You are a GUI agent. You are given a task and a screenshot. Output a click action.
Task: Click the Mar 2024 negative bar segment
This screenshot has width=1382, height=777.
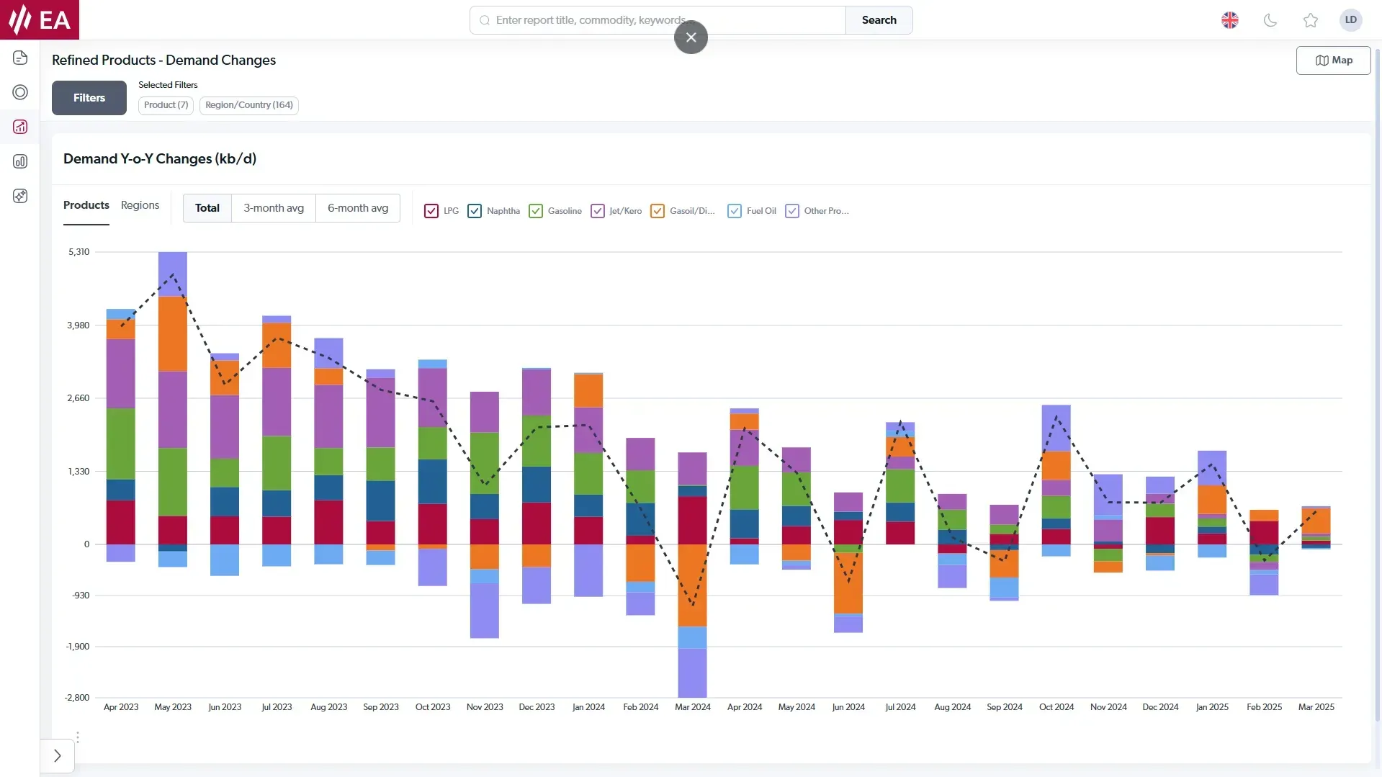click(x=692, y=621)
